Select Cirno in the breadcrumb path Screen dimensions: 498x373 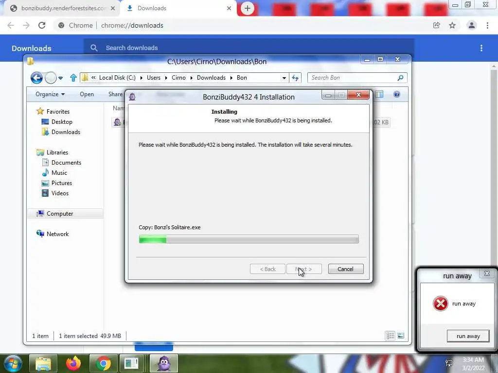pos(178,78)
